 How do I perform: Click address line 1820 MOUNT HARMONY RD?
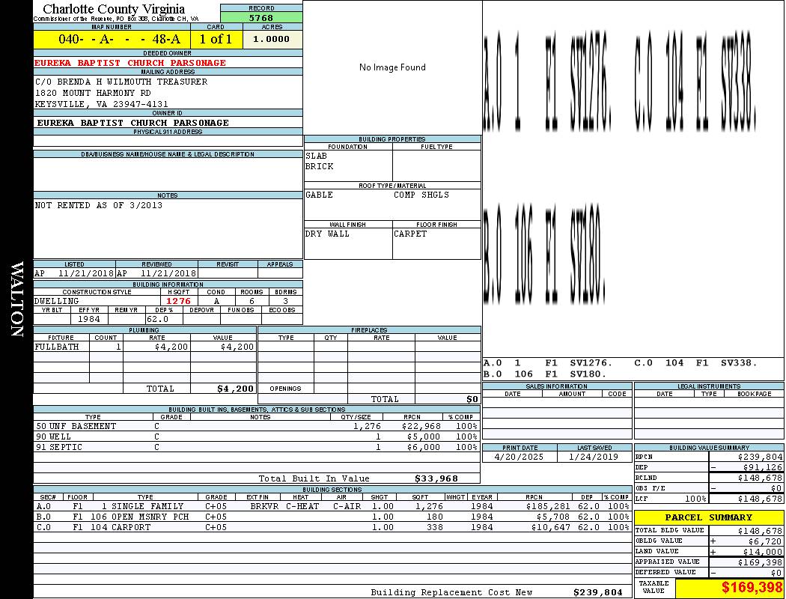click(93, 94)
